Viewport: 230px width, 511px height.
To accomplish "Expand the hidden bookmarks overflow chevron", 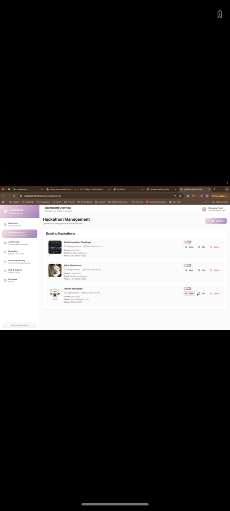I will tap(206, 202).
